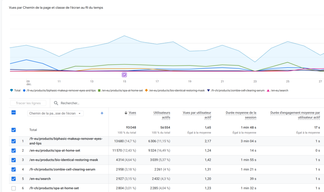The image size is (324, 192).
Task: Sort by the Utilisateurs actifs column
Action: [162, 115]
